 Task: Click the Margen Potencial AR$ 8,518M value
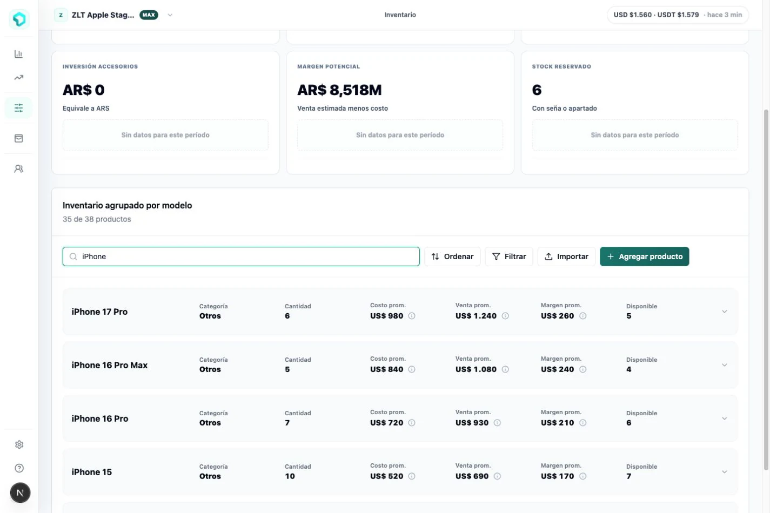coord(339,90)
